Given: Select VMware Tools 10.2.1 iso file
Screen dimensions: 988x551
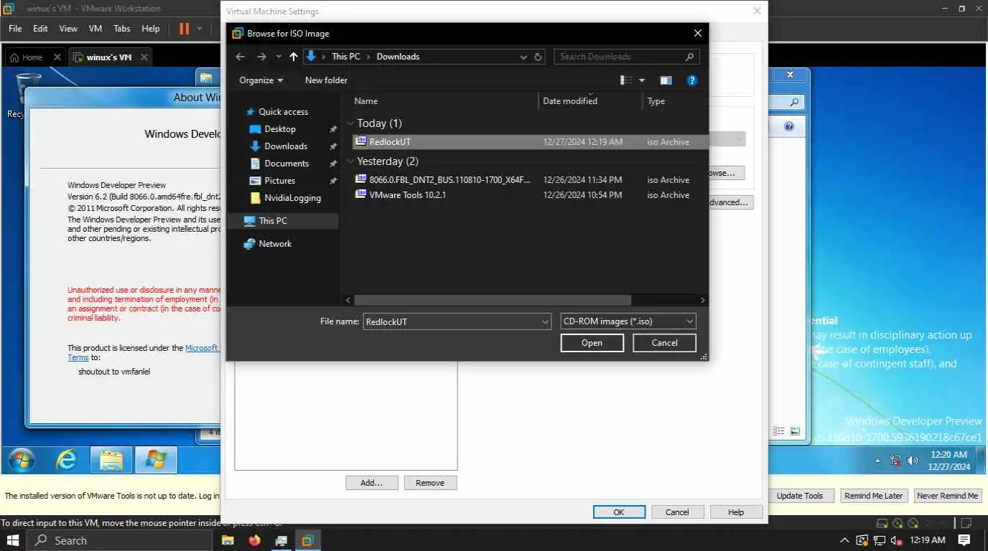Looking at the screenshot, I should tap(530, 195).
